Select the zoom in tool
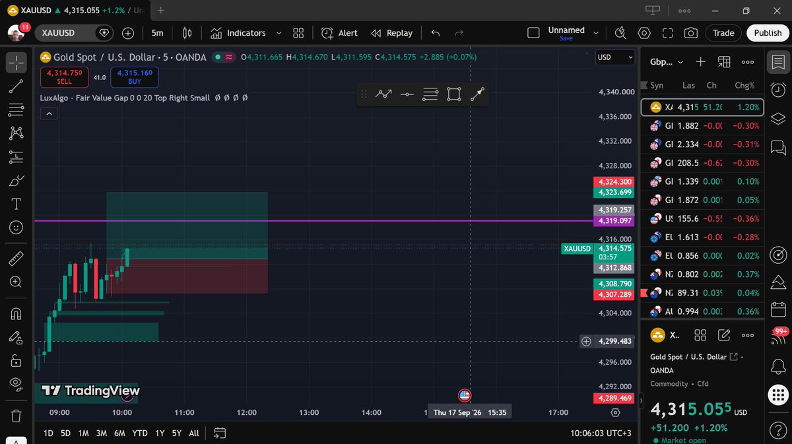The image size is (792, 444). tap(16, 282)
